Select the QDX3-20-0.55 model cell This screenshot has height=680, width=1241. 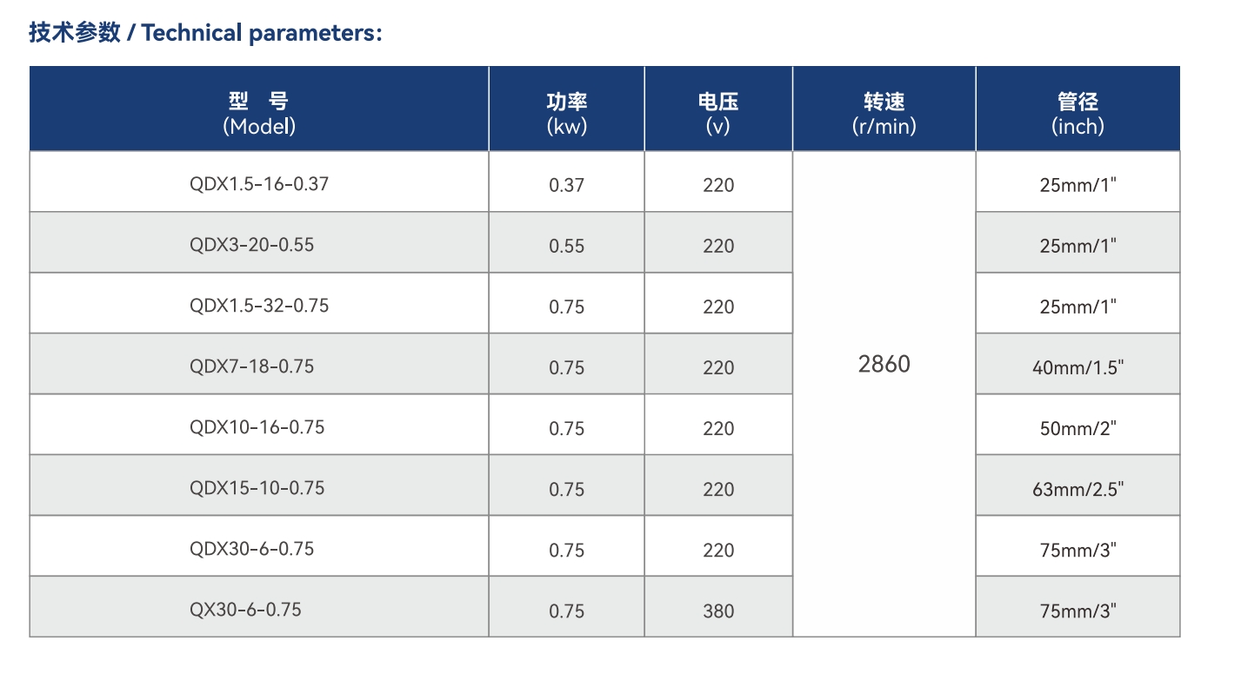(x=251, y=245)
